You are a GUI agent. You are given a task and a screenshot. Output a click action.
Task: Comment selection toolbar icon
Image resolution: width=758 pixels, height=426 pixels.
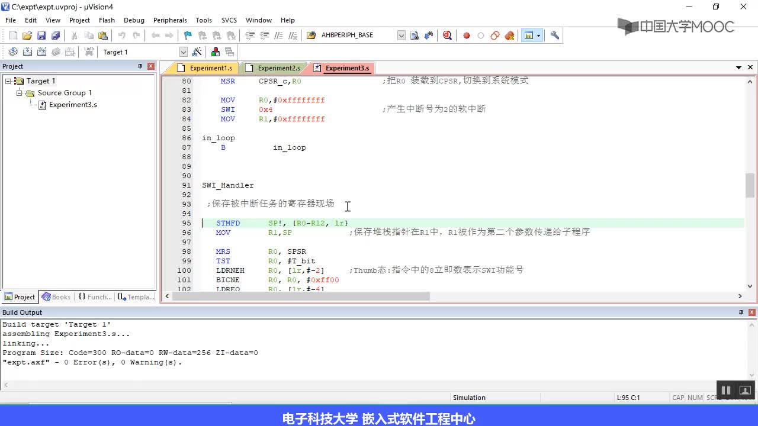point(278,35)
